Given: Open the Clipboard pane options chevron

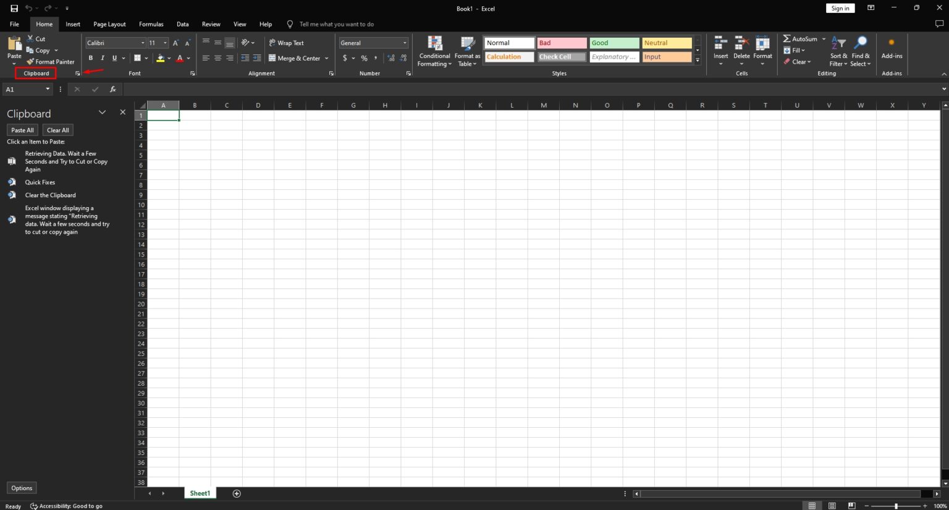Looking at the screenshot, I should 103,113.
